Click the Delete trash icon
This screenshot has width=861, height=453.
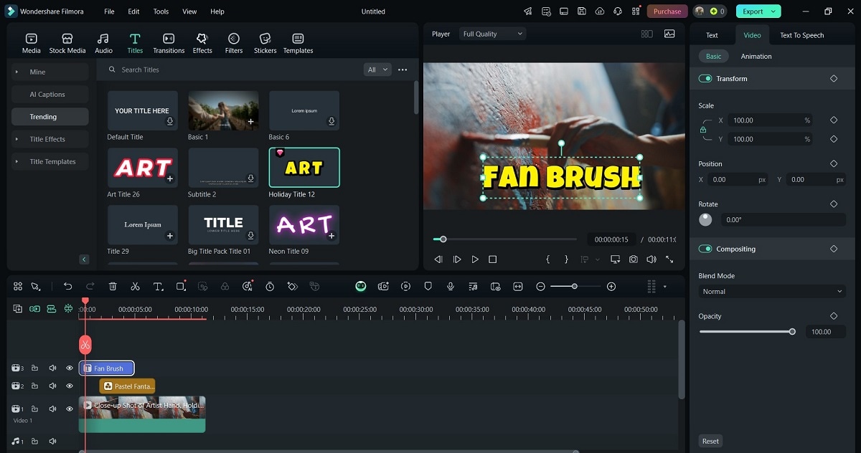(x=113, y=286)
